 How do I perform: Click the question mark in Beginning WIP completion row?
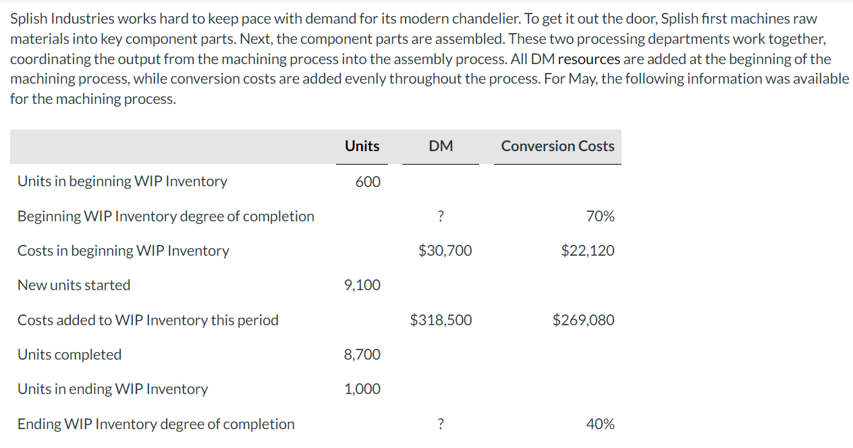[x=441, y=217]
